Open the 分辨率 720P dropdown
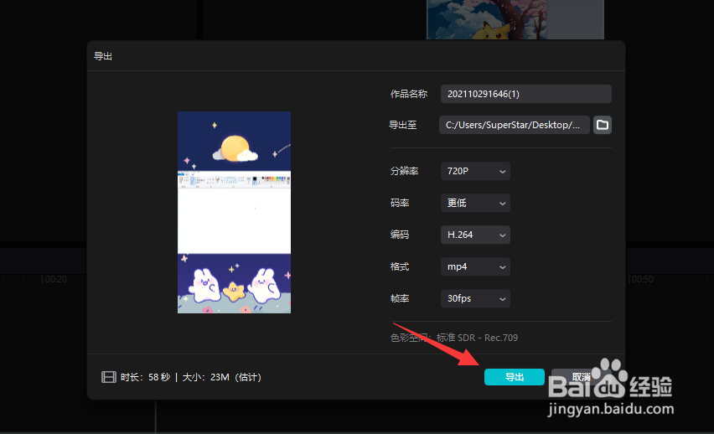The image size is (714, 434). 475,171
